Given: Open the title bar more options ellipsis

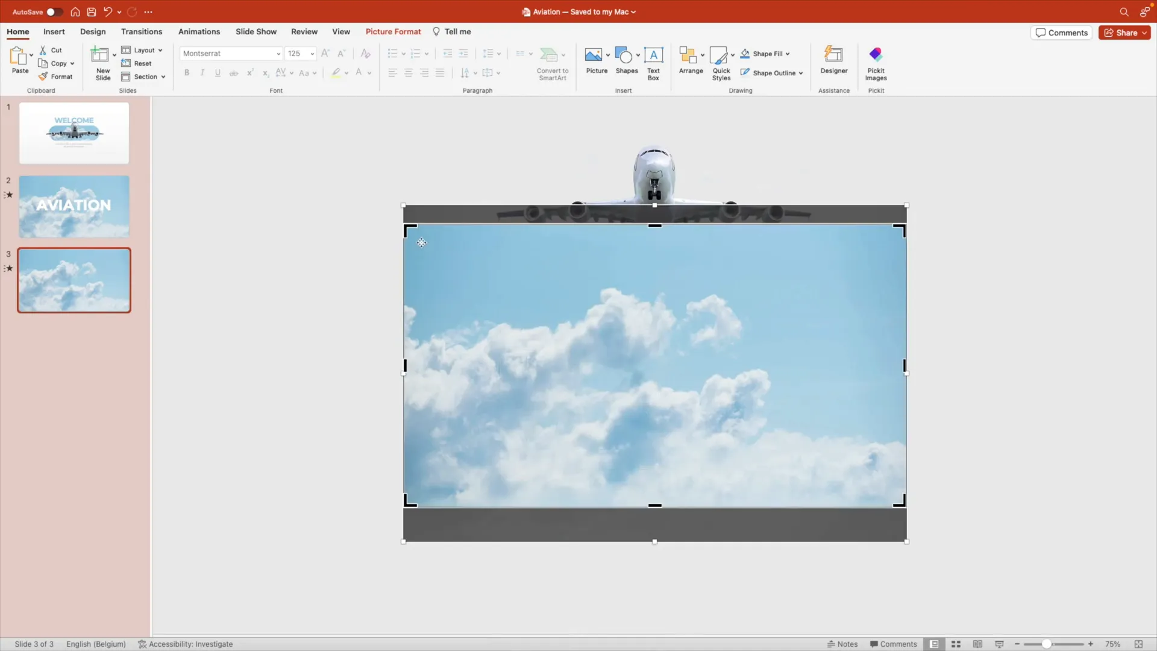Looking at the screenshot, I should pos(148,12).
